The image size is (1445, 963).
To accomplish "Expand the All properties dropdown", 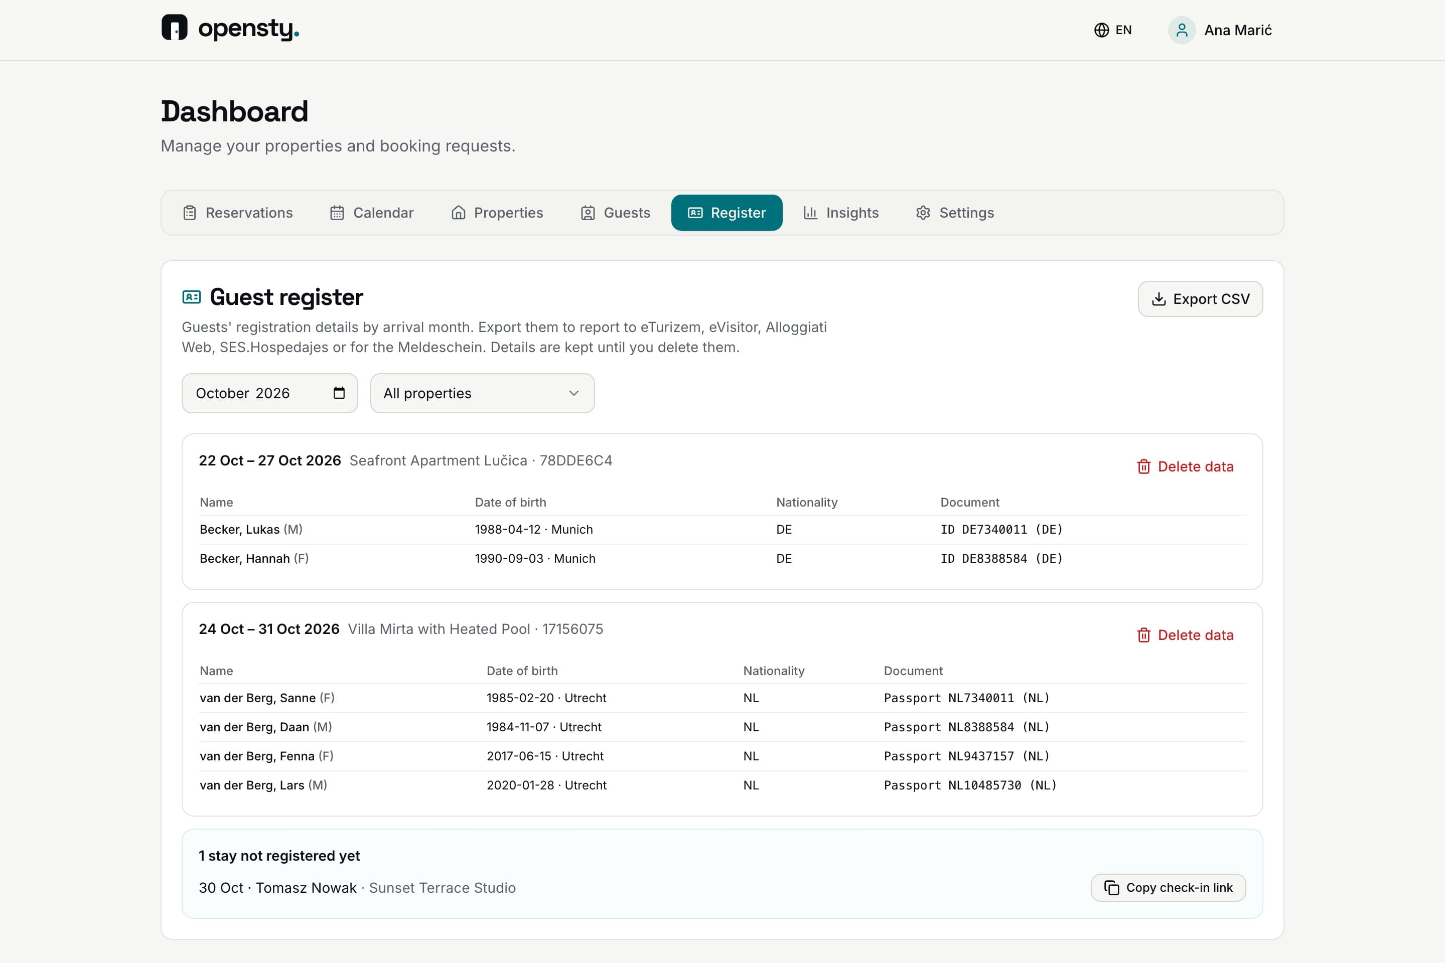I will 482,393.
